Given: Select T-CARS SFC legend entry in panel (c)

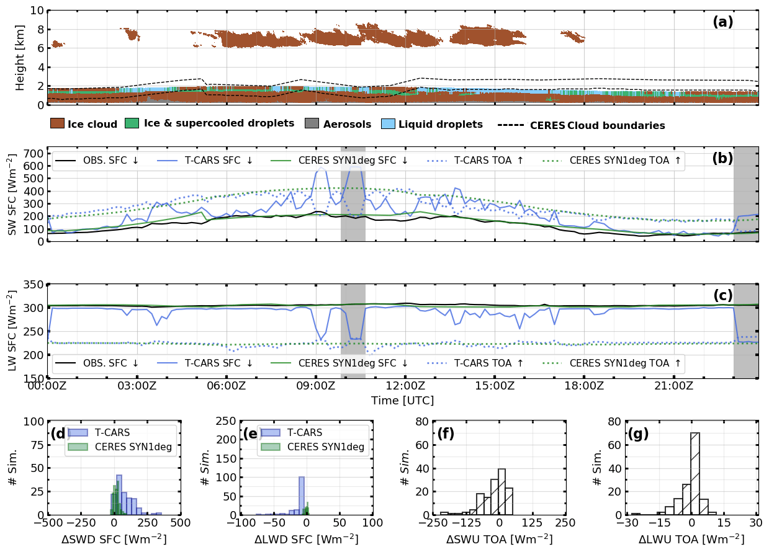Looking at the screenshot, I should click(202, 364).
